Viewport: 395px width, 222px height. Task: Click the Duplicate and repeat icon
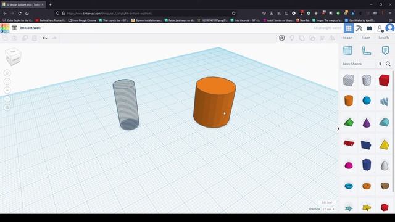pos(25,38)
